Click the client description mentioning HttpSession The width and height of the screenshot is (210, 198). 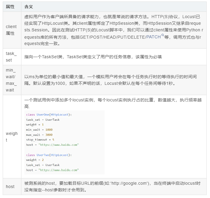114,30
